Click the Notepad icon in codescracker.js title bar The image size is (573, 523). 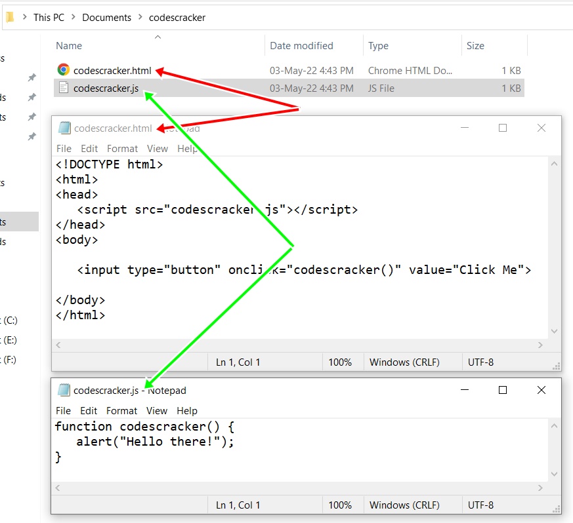[63, 390]
